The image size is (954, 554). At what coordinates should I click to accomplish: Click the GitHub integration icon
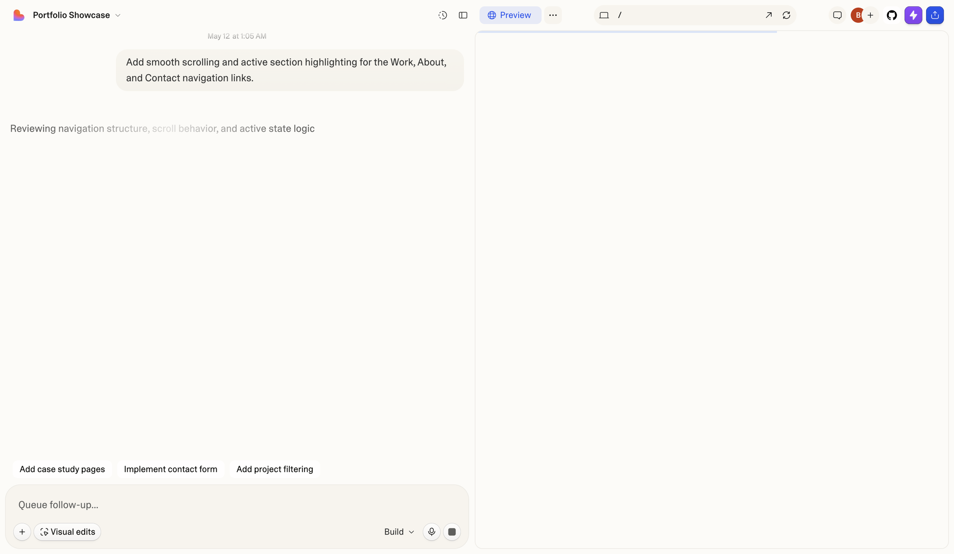click(x=892, y=15)
